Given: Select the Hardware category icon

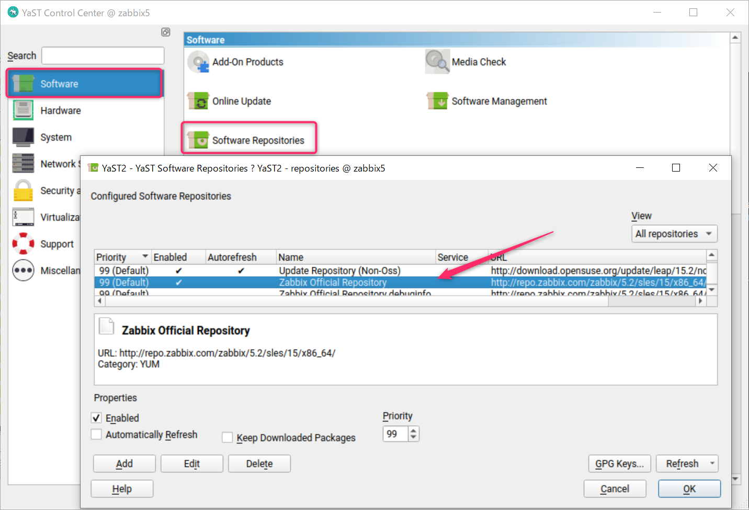Looking at the screenshot, I should 24,110.
